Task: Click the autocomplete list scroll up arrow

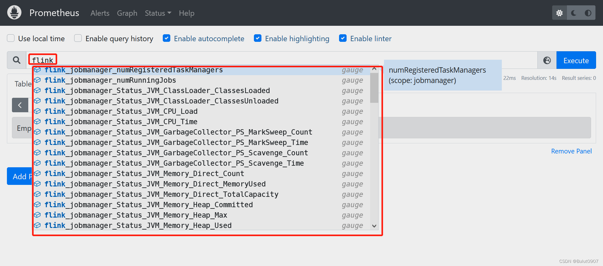Action: click(374, 69)
